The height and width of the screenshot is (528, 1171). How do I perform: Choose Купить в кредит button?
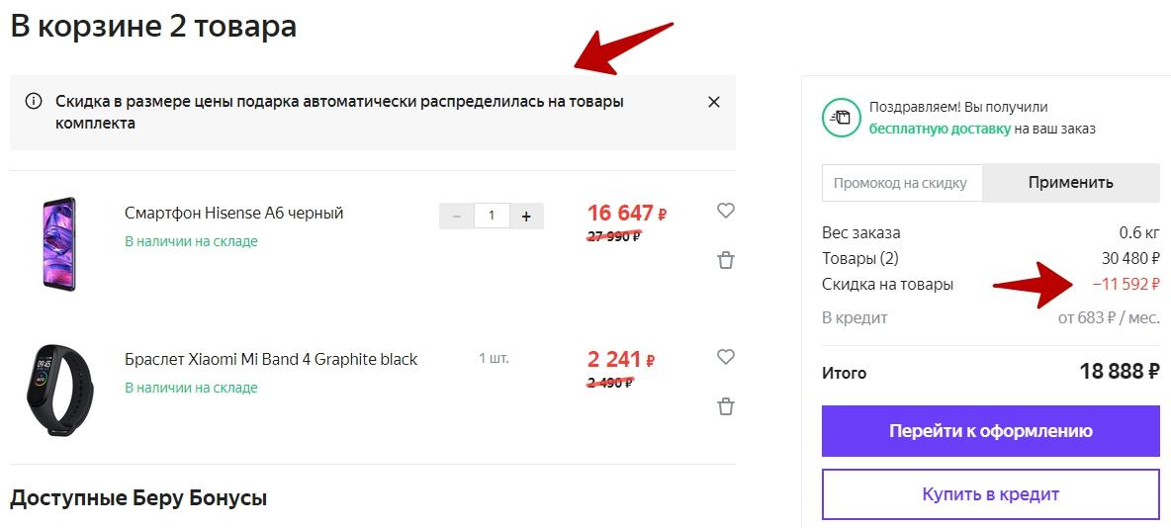coord(991,494)
